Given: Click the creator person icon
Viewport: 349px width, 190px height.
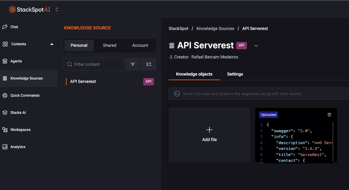Looking at the screenshot, I should click(x=171, y=57).
